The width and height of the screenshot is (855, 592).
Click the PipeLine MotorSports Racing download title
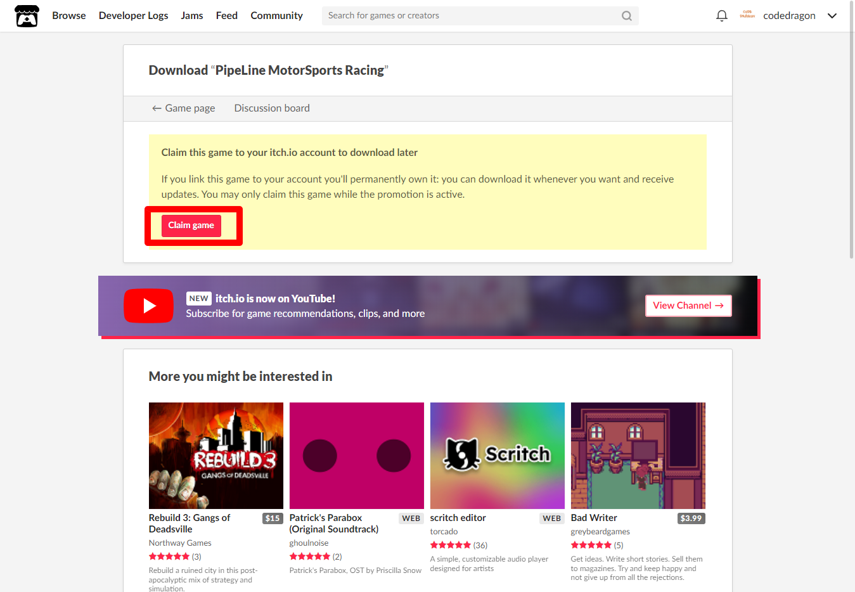[x=268, y=70]
